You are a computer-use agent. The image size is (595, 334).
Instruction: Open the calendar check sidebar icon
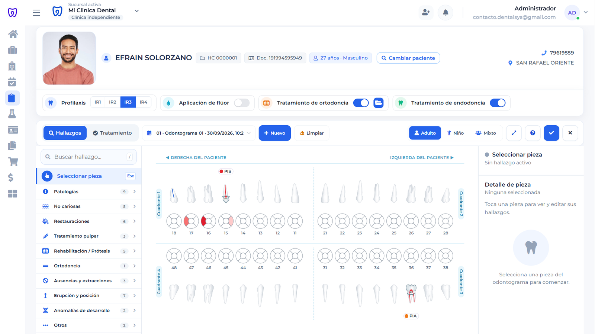point(12,82)
